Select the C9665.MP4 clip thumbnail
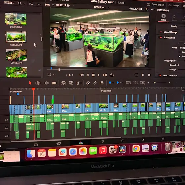185x185 pixels. click(16, 55)
